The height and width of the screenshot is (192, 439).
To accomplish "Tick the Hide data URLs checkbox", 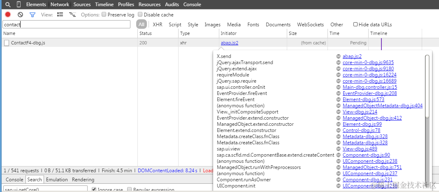I will tap(355, 24).
